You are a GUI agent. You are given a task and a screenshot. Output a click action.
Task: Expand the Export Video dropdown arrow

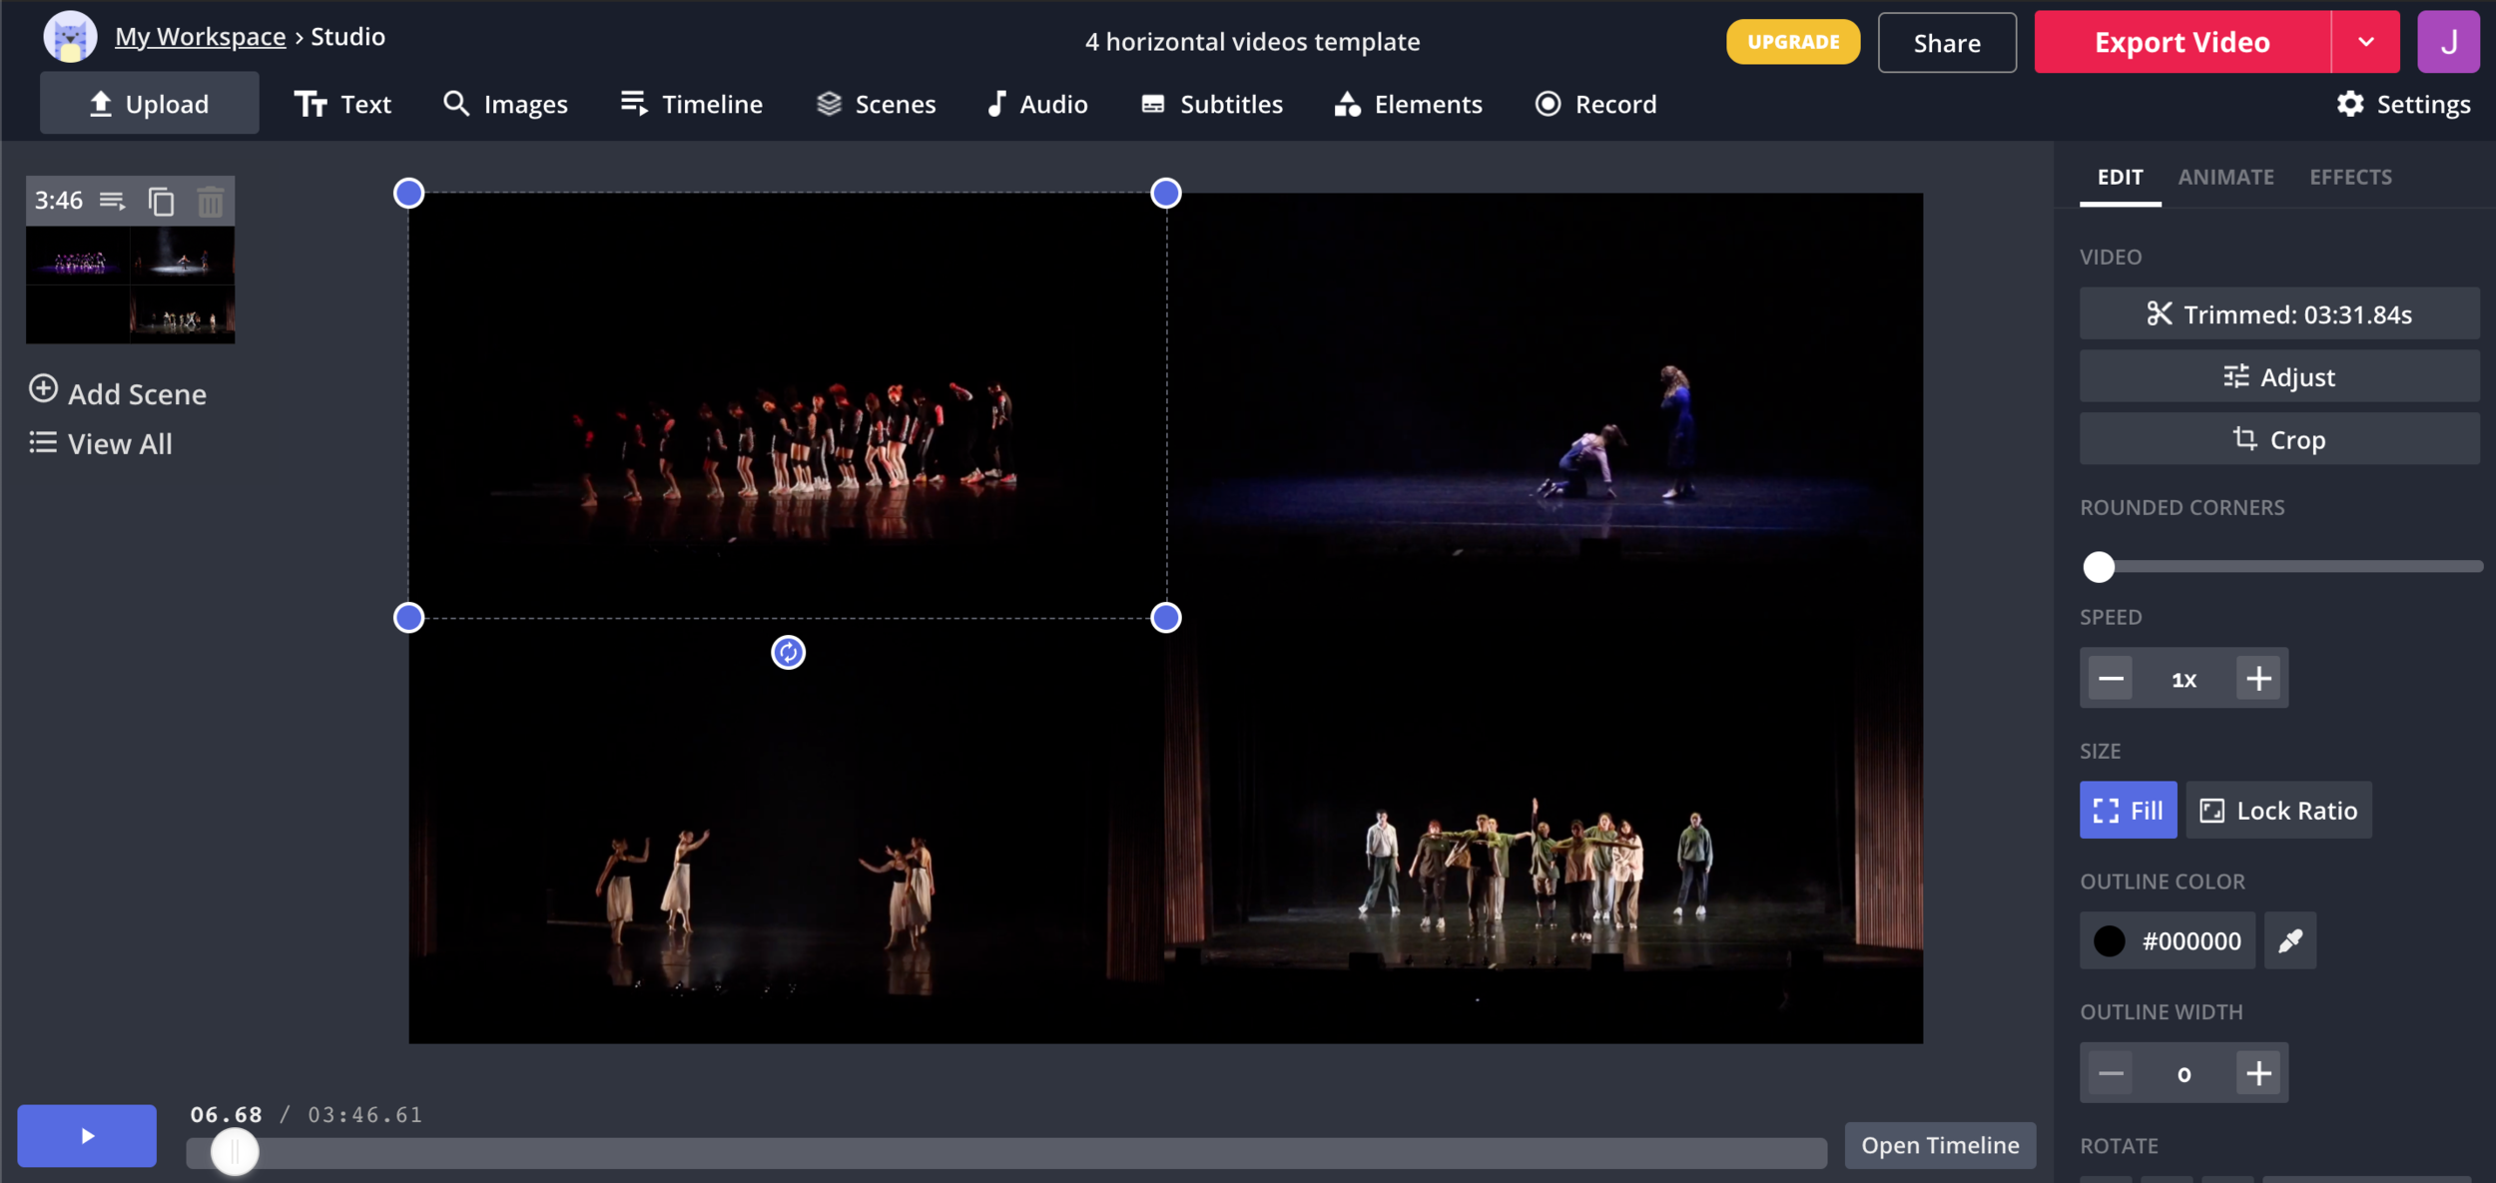tap(2365, 42)
